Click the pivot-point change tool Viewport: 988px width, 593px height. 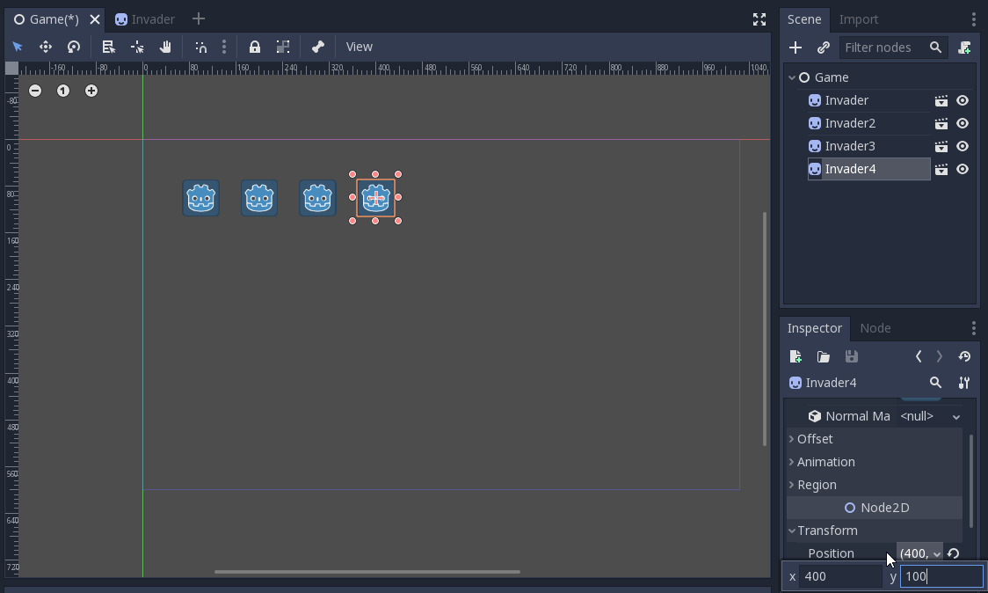(137, 47)
